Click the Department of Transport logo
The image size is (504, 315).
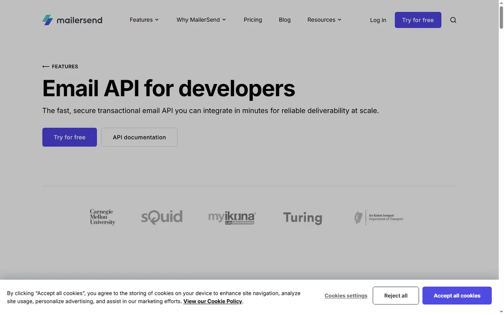tap(378, 218)
